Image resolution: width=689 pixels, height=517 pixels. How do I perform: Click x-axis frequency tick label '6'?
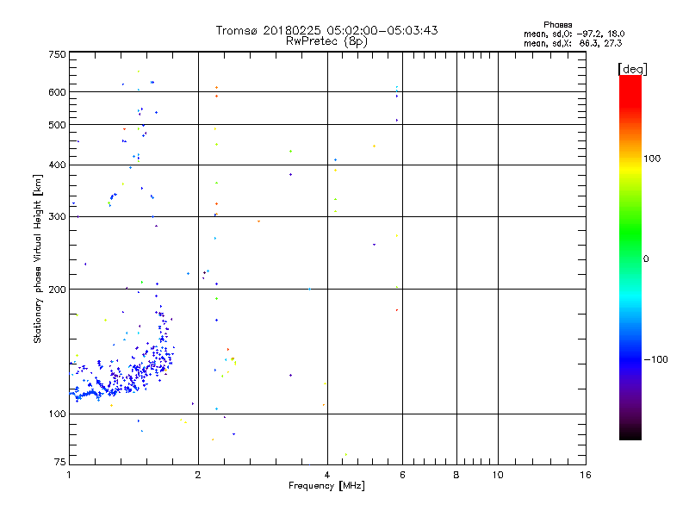click(402, 475)
